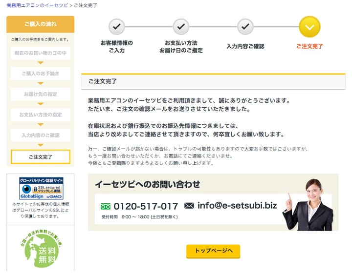Click the green free-dial phone icon
Screen dimensions: 352x273
[106, 206]
